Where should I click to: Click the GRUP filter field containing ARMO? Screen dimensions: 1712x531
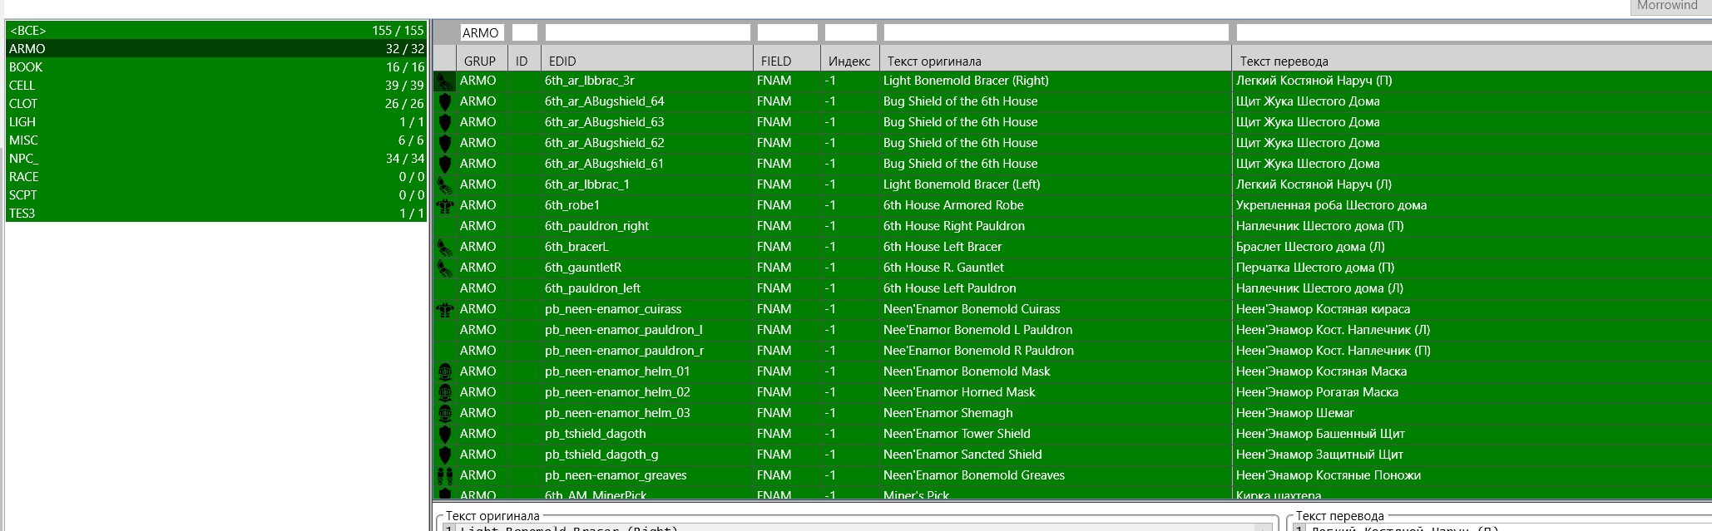click(x=482, y=33)
